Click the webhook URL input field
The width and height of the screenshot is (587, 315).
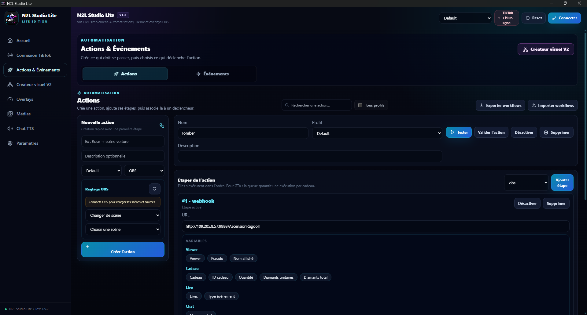[375, 226]
